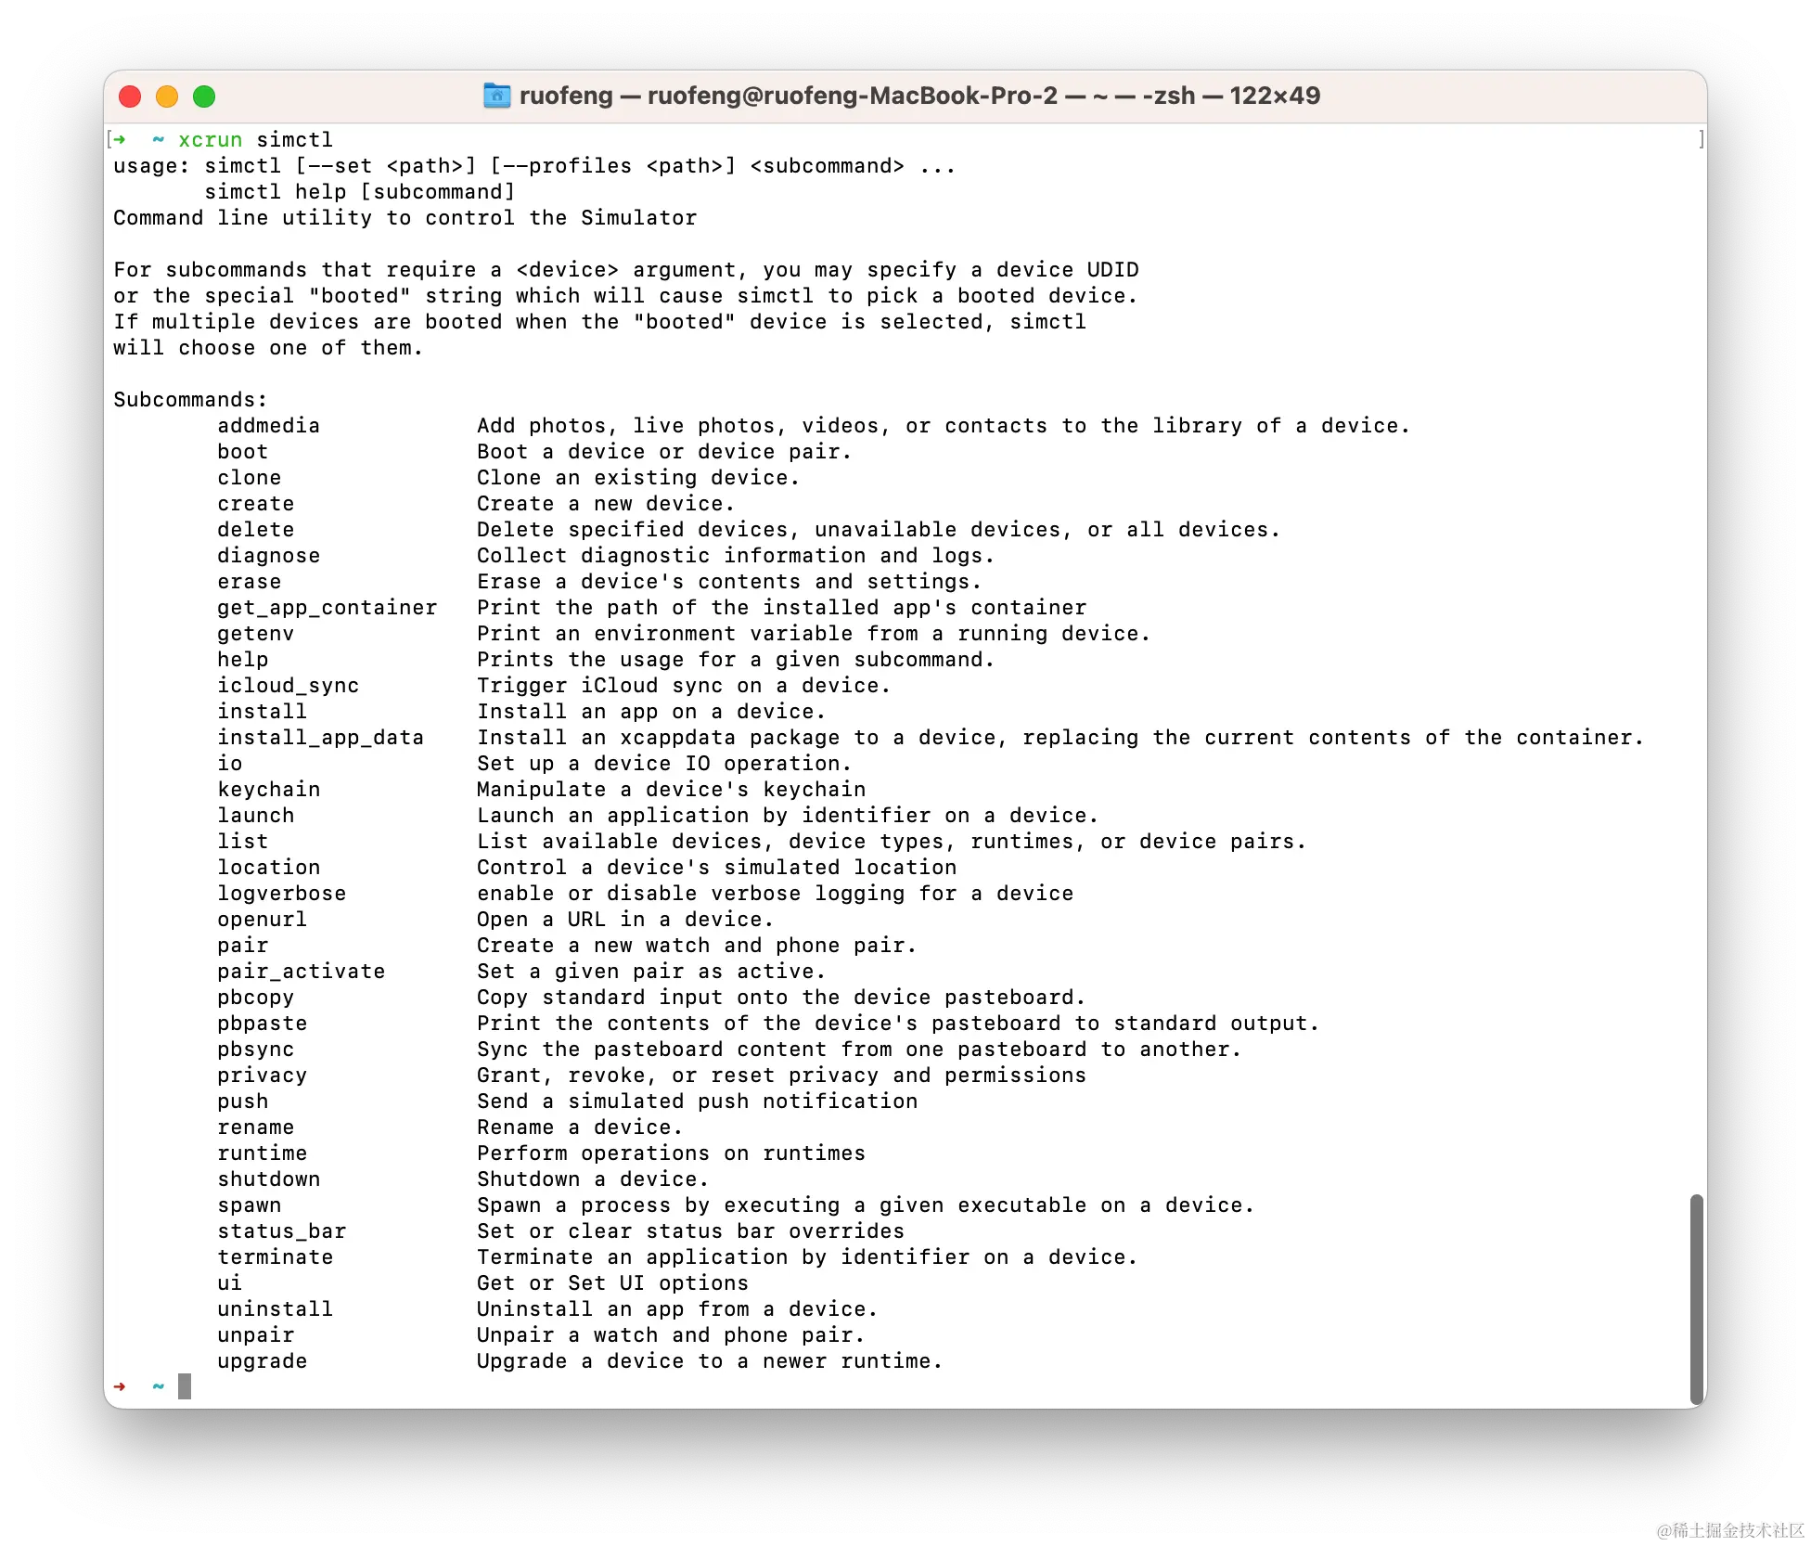Zoom the terminal with green button
This screenshot has height=1546, width=1811.
[204, 97]
